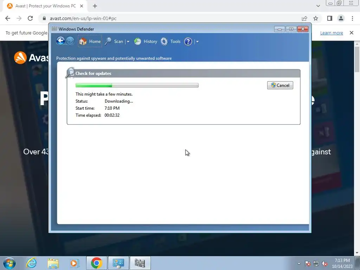Focus the Chrome address bar URL
Viewport: 360px width, 270px height.
click(x=83, y=18)
